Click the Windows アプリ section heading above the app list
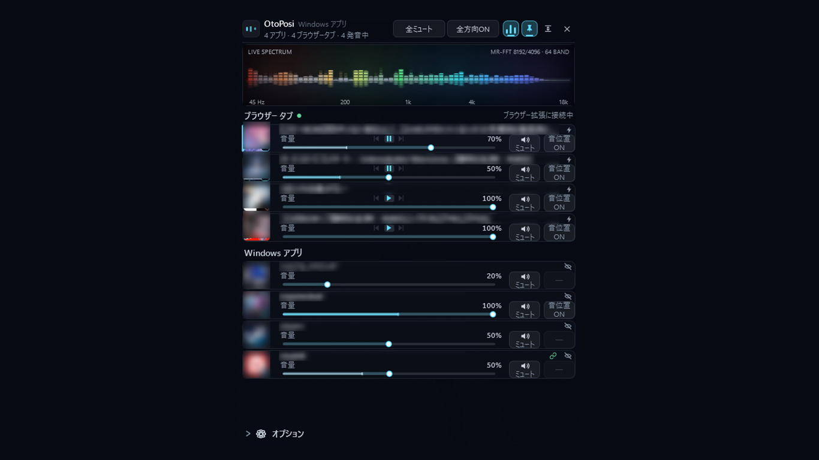Viewport: 819px width, 460px height. 273,253
